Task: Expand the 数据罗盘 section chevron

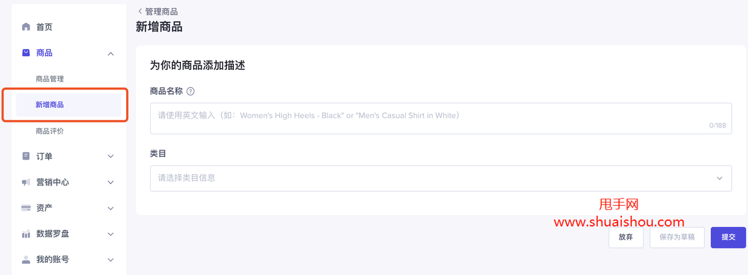Action: point(111,234)
